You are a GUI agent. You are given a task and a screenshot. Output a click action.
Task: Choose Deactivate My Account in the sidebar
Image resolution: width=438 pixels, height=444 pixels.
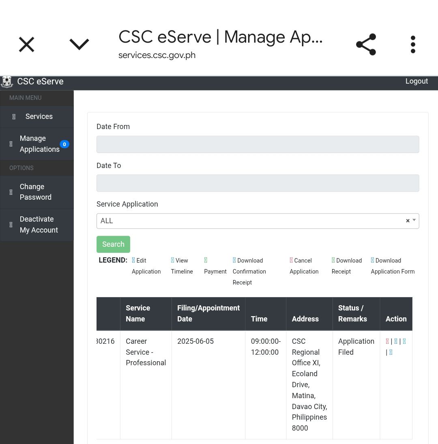[x=37, y=224]
